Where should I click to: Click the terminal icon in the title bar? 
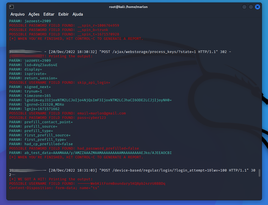pos(12,7)
